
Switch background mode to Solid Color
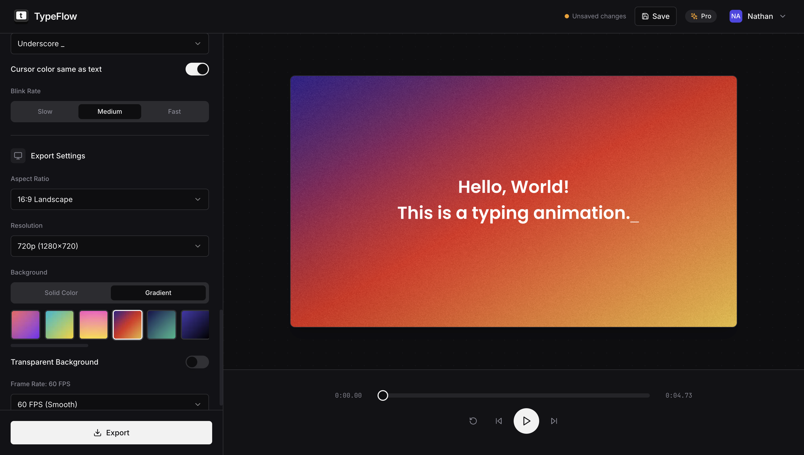click(x=61, y=293)
